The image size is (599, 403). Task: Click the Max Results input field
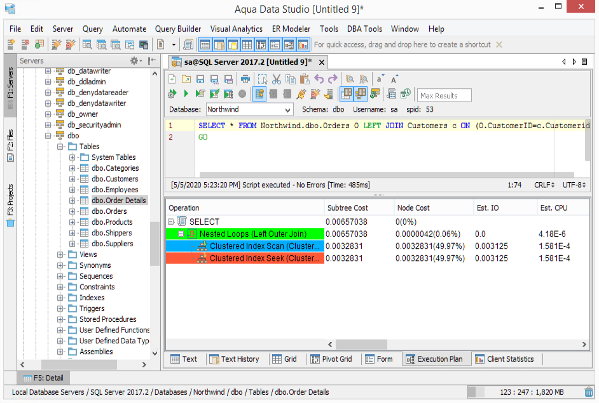[x=444, y=96]
